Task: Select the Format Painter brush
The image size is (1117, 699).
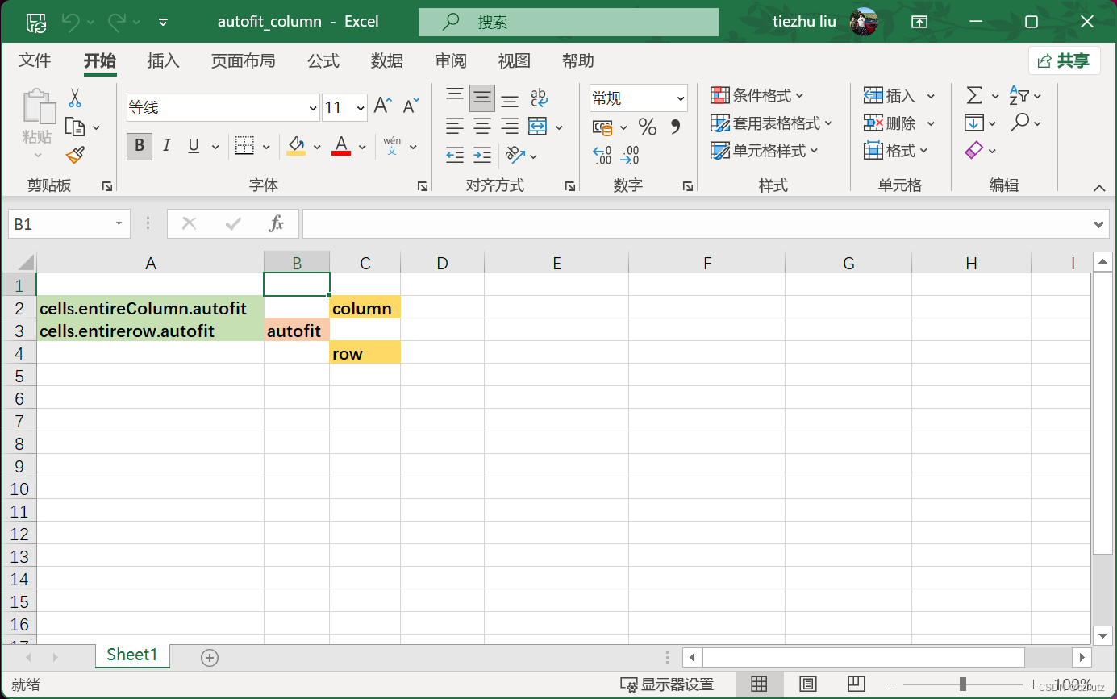Action: pos(75,154)
